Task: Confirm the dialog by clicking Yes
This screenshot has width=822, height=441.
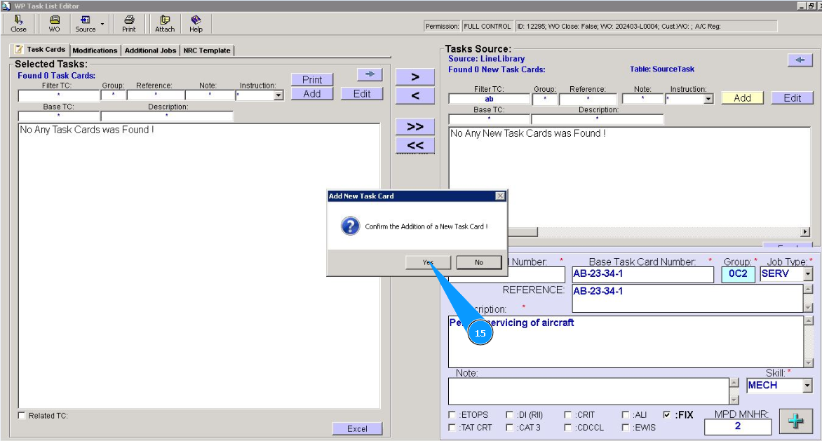Action: pos(428,262)
